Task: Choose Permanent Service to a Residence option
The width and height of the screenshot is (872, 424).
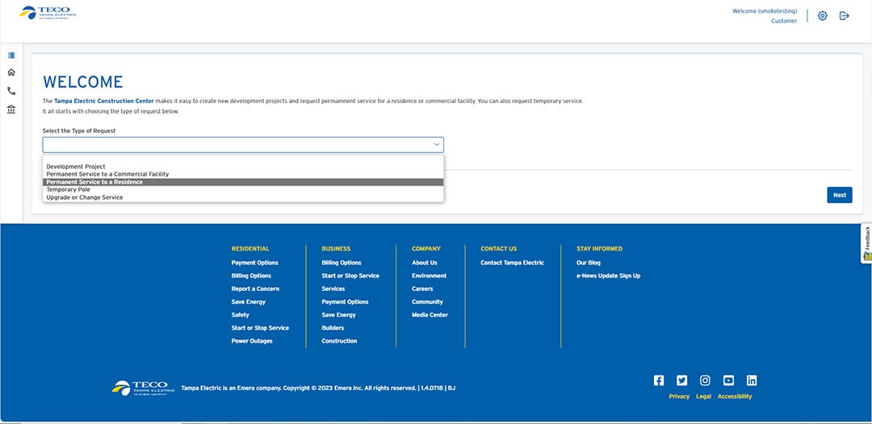Action: 94,182
